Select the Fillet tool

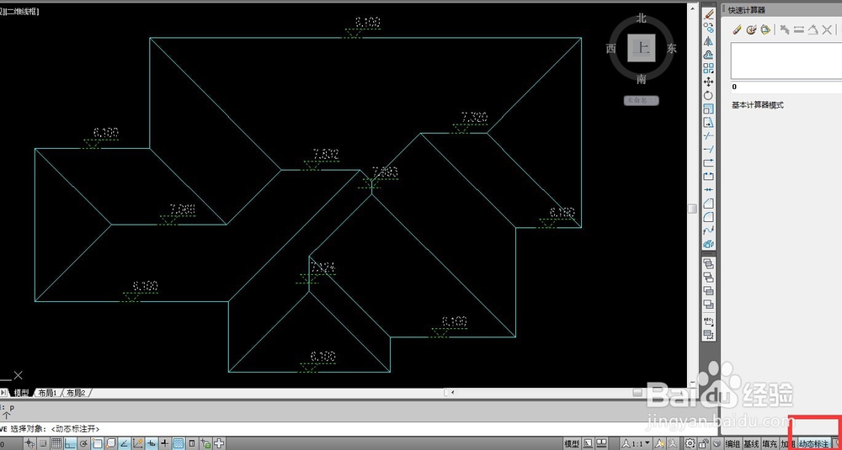tap(708, 217)
